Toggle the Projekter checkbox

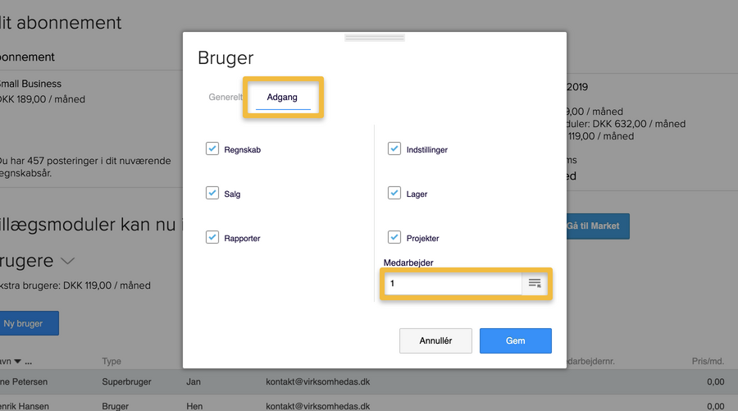tap(394, 238)
